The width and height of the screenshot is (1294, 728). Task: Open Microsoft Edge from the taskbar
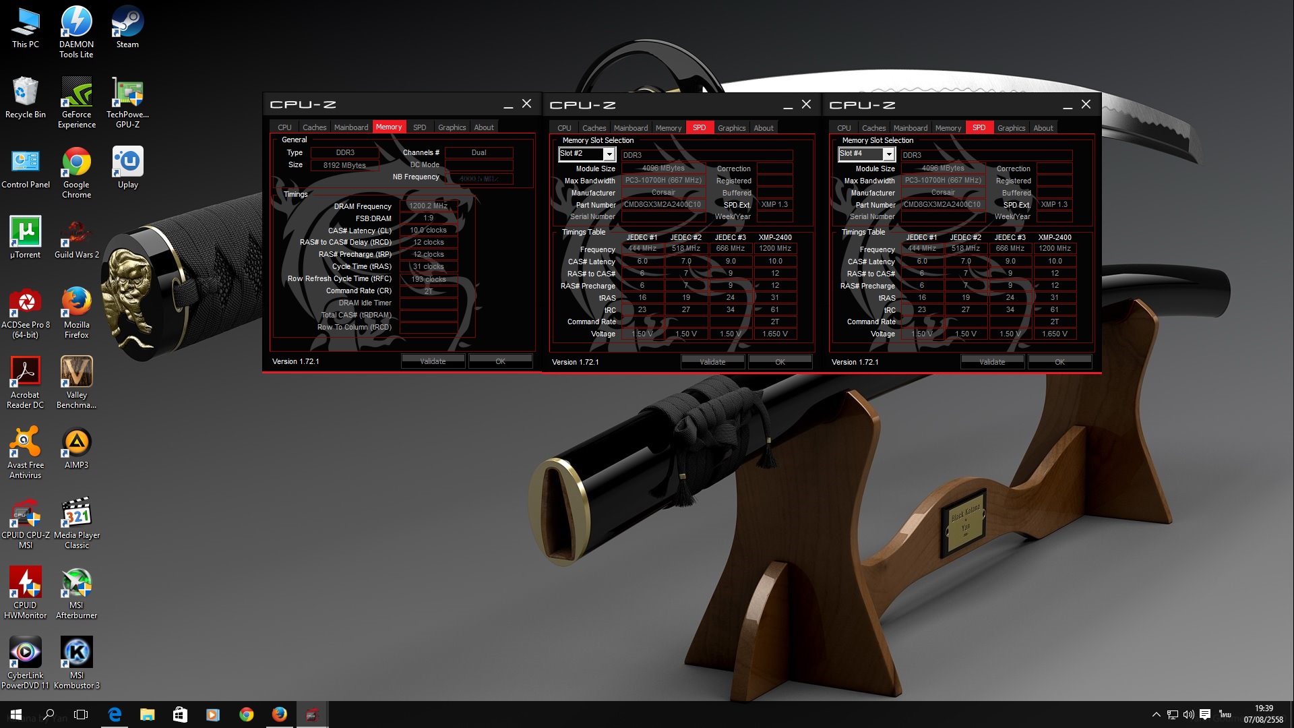[115, 715]
